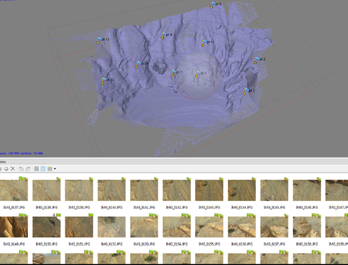Click the IMG_0153.JPG filename label
The image size is (348, 265).
point(144,244)
